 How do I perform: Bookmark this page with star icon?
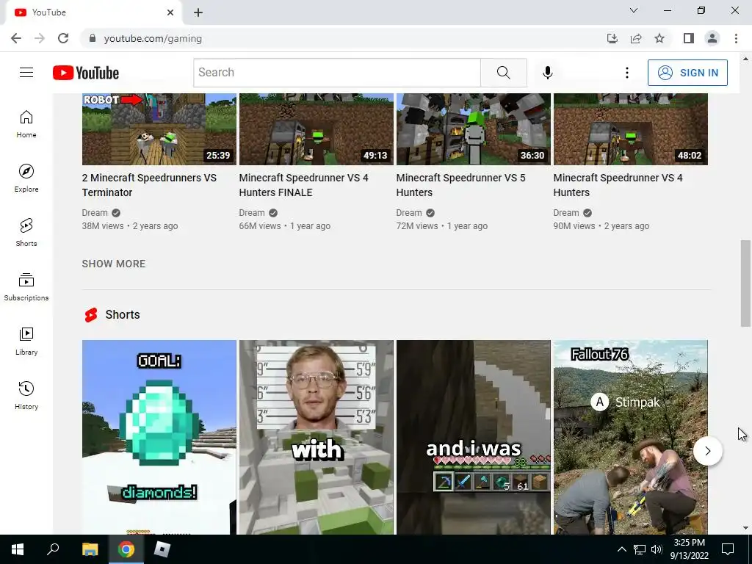pyautogui.click(x=659, y=38)
